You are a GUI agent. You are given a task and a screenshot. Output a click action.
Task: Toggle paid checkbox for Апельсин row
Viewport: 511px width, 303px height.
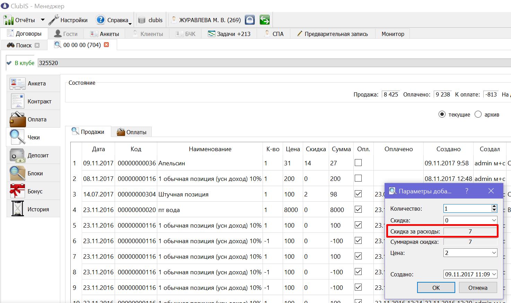358,163
